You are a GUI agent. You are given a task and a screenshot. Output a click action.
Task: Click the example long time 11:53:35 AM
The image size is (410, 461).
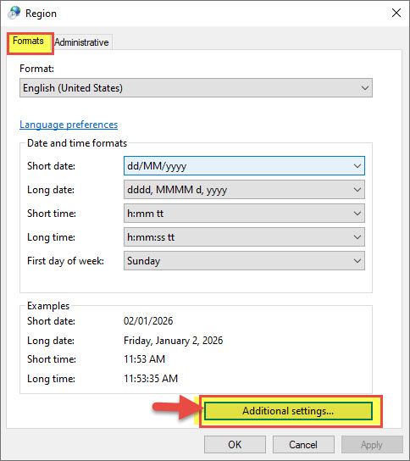point(151,379)
